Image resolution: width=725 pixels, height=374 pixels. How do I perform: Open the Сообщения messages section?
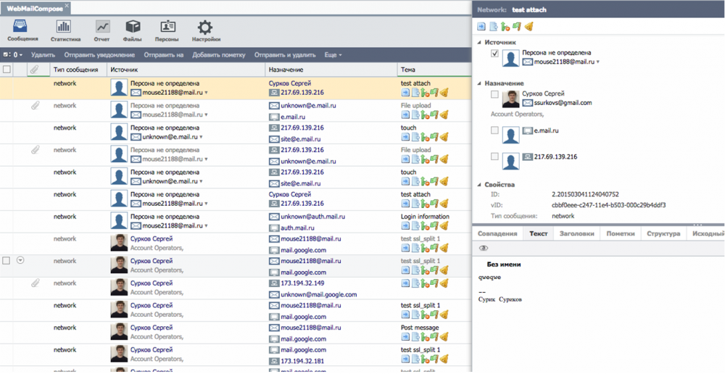pos(22,30)
